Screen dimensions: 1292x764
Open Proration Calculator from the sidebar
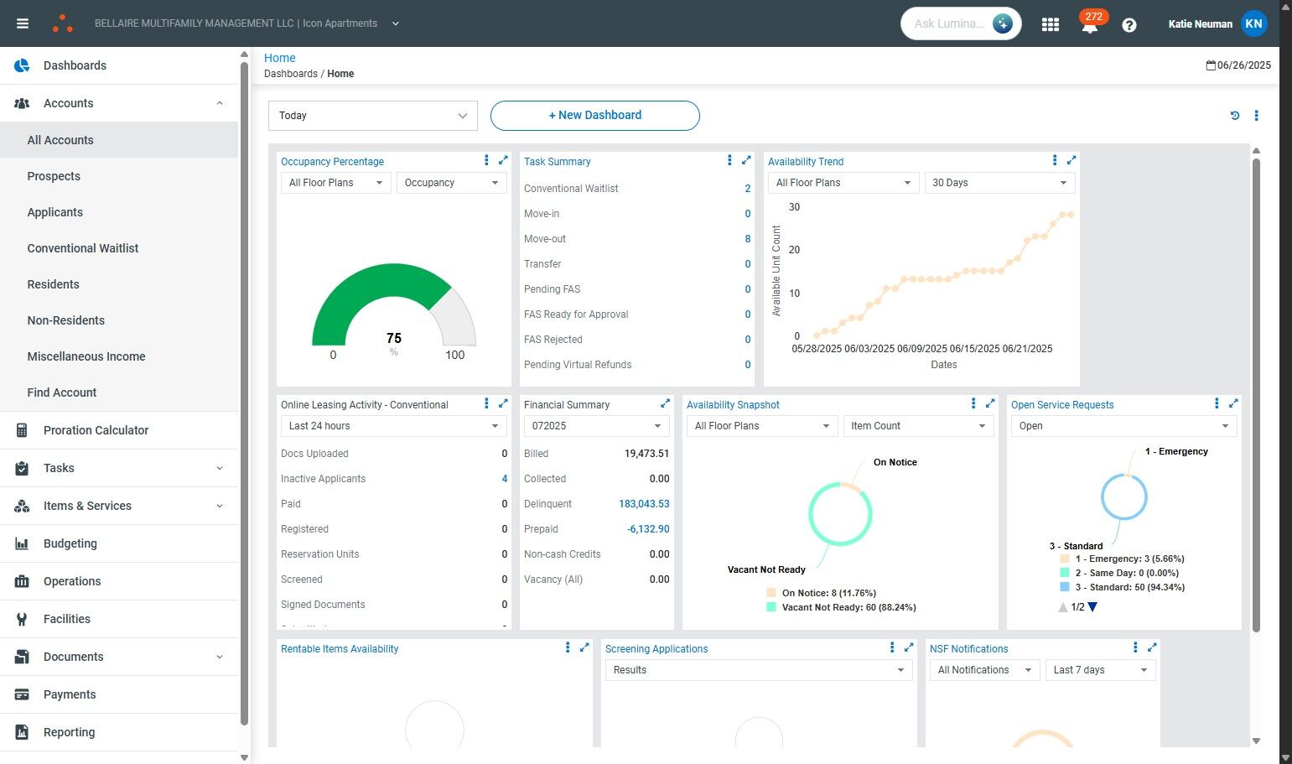(x=96, y=430)
